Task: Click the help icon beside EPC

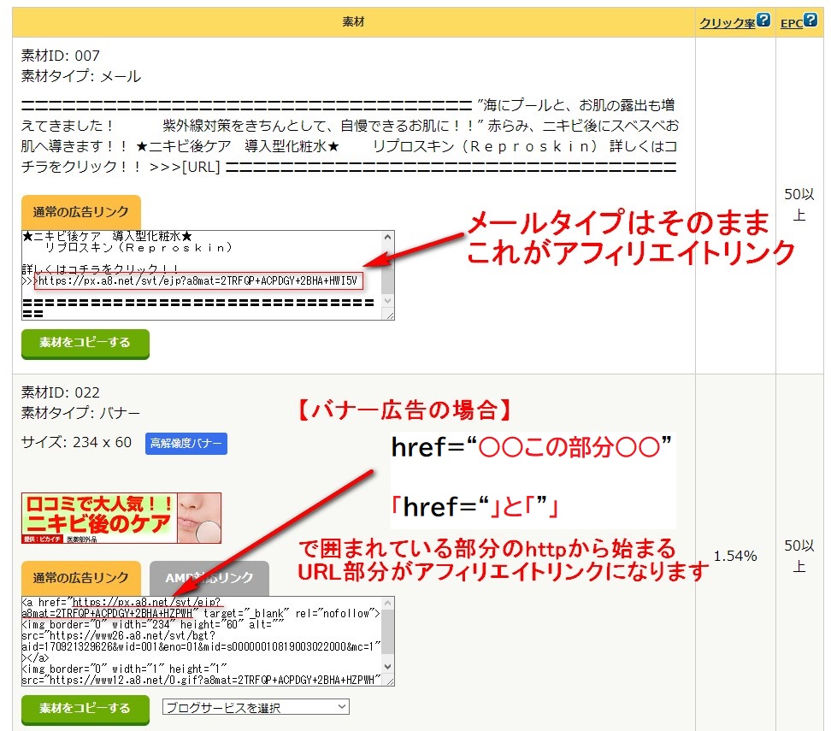Action: [810, 21]
